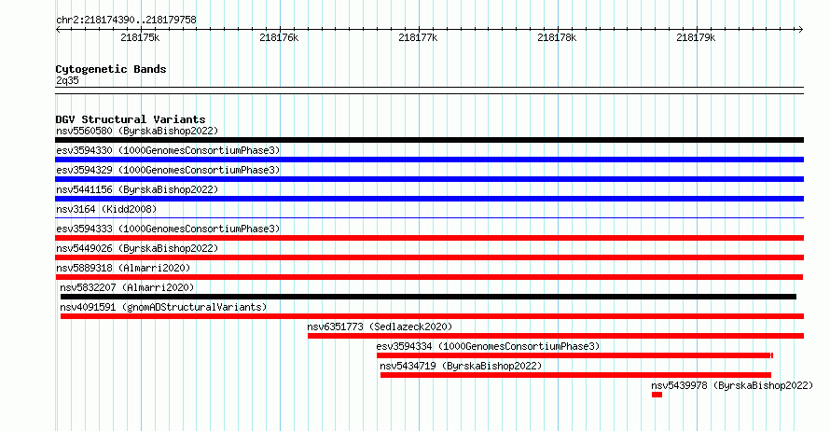830x431 pixels.
Task: Select the black bar for nsv5560580
Action: point(429,140)
